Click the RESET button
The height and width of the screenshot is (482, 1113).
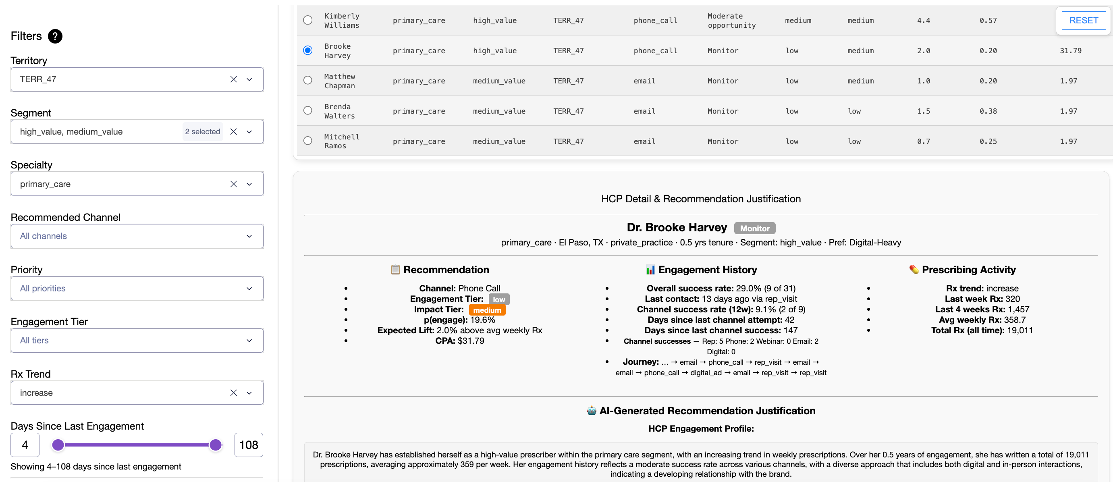coord(1083,20)
